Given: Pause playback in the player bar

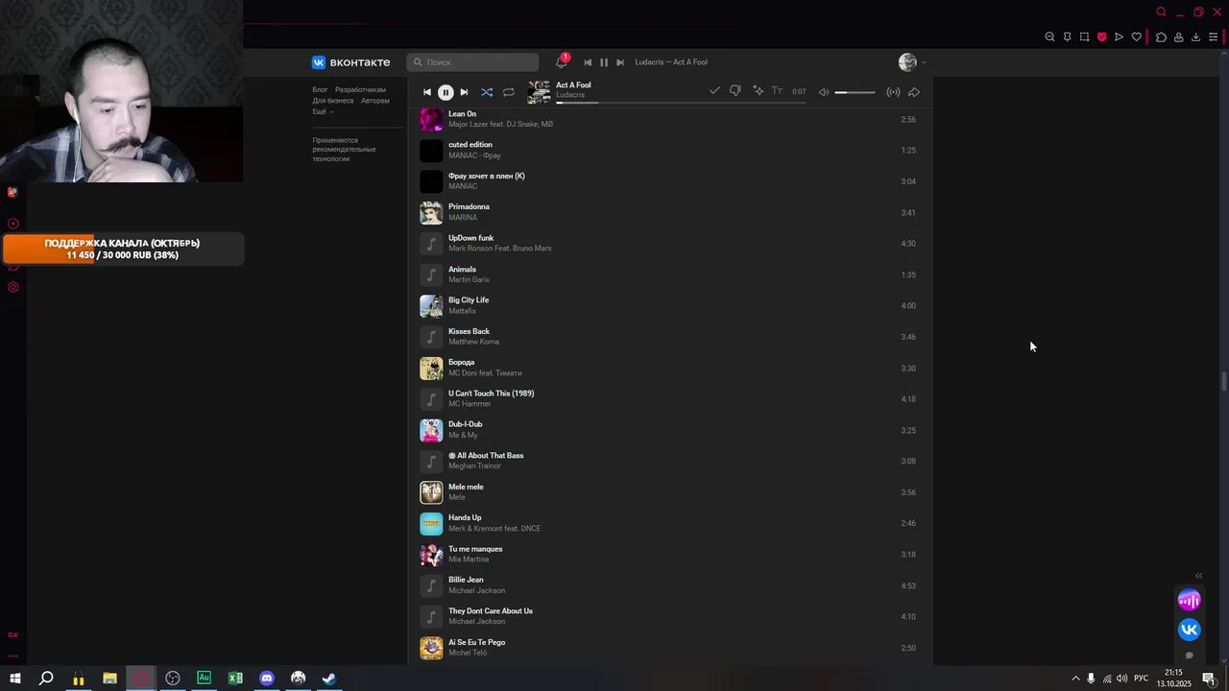Looking at the screenshot, I should pyautogui.click(x=446, y=92).
